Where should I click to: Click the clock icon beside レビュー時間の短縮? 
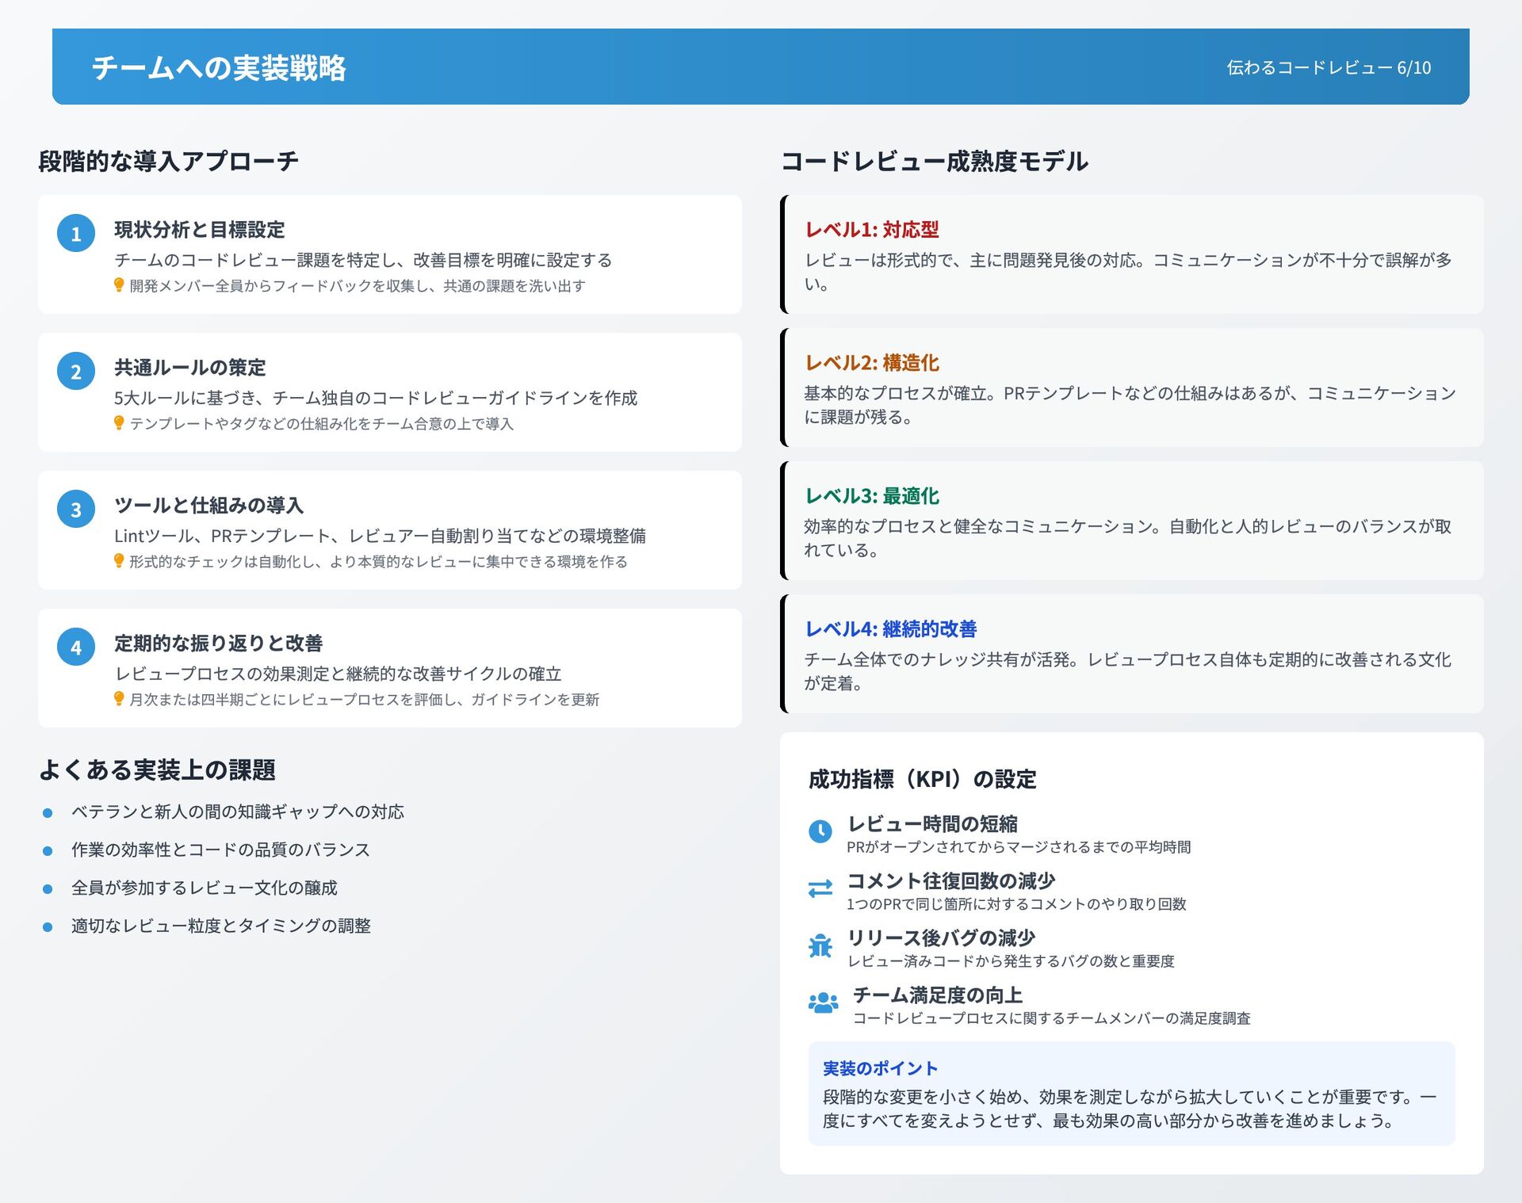click(820, 831)
